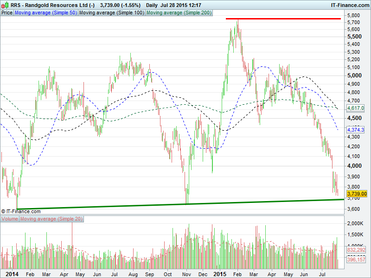Click the Sep label on time axis
This screenshot has width=371, height=278.
point(149,274)
